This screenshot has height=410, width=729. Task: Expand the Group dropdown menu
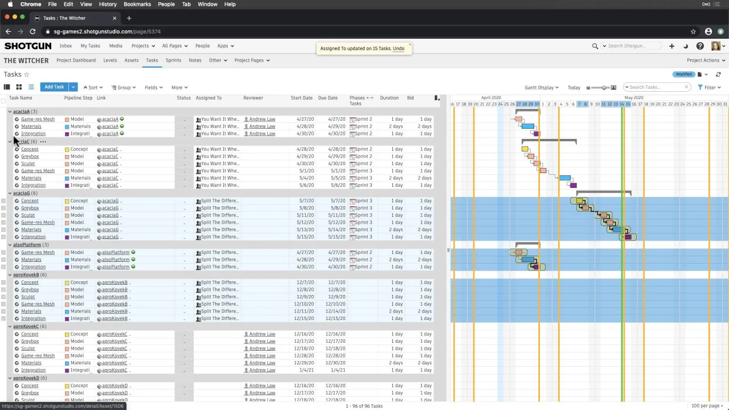click(x=124, y=88)
